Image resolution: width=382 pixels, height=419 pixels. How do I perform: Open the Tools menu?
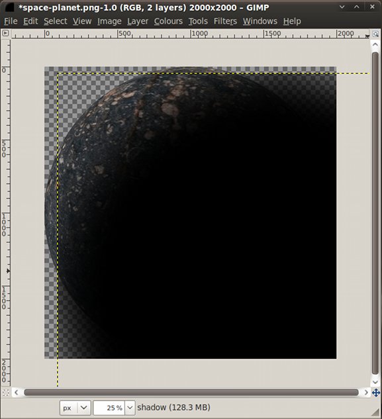pos(198,21)
